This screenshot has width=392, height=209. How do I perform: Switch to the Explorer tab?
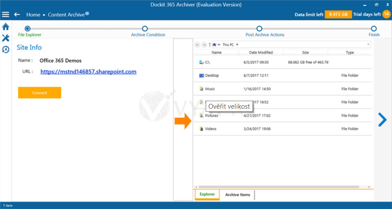tap(207, 194)
